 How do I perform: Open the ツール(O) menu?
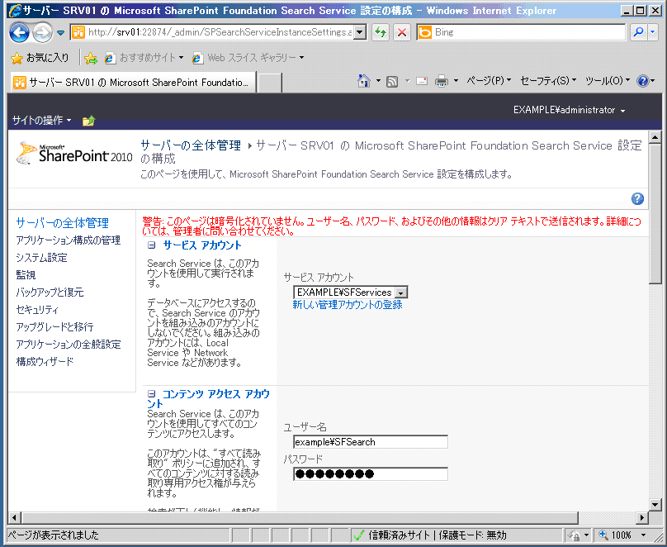click(607, 80)
